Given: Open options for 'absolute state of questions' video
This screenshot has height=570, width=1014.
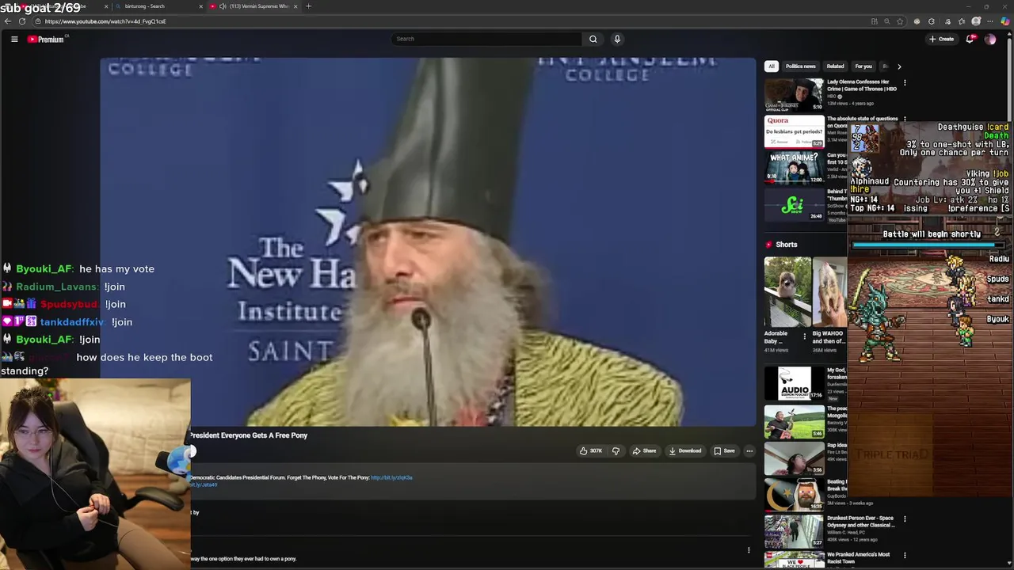Looking at the screenshot, I should [x=905, y=120].
